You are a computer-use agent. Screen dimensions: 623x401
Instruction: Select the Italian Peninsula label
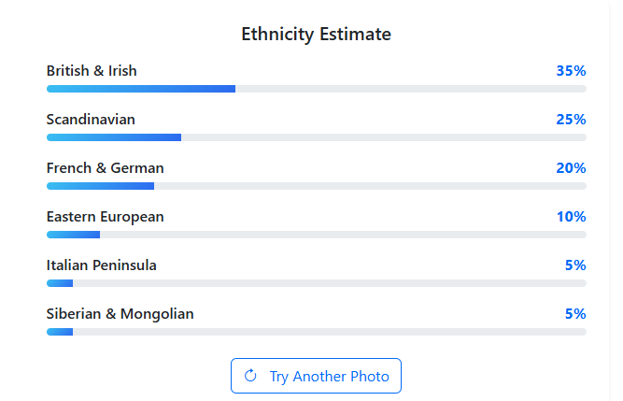click(x=101, y=265)
